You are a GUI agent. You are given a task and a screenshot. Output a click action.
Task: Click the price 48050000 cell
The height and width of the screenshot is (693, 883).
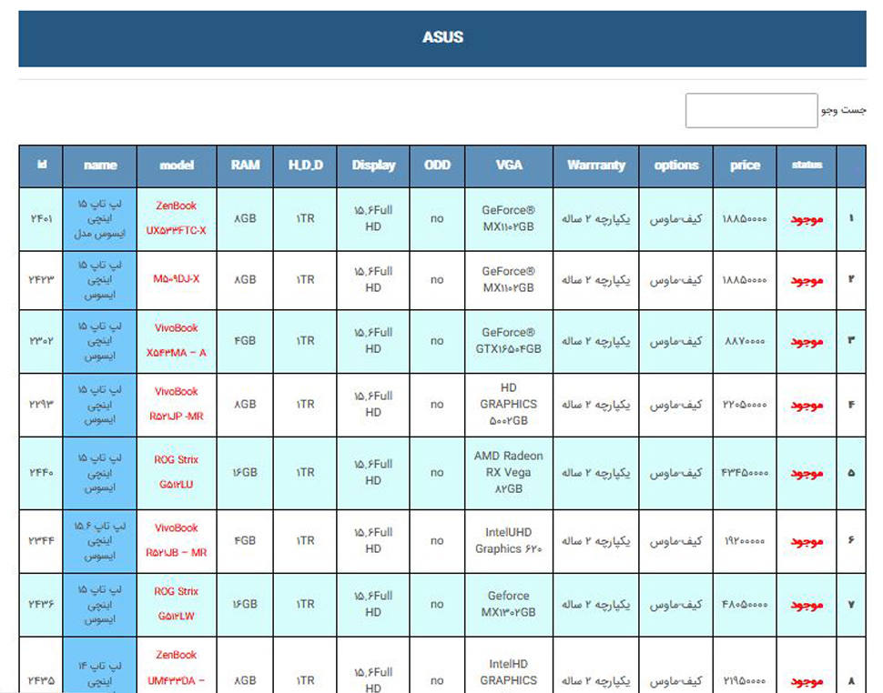tap(745, 605)
